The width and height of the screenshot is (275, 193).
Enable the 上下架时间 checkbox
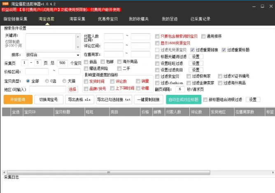112,88
